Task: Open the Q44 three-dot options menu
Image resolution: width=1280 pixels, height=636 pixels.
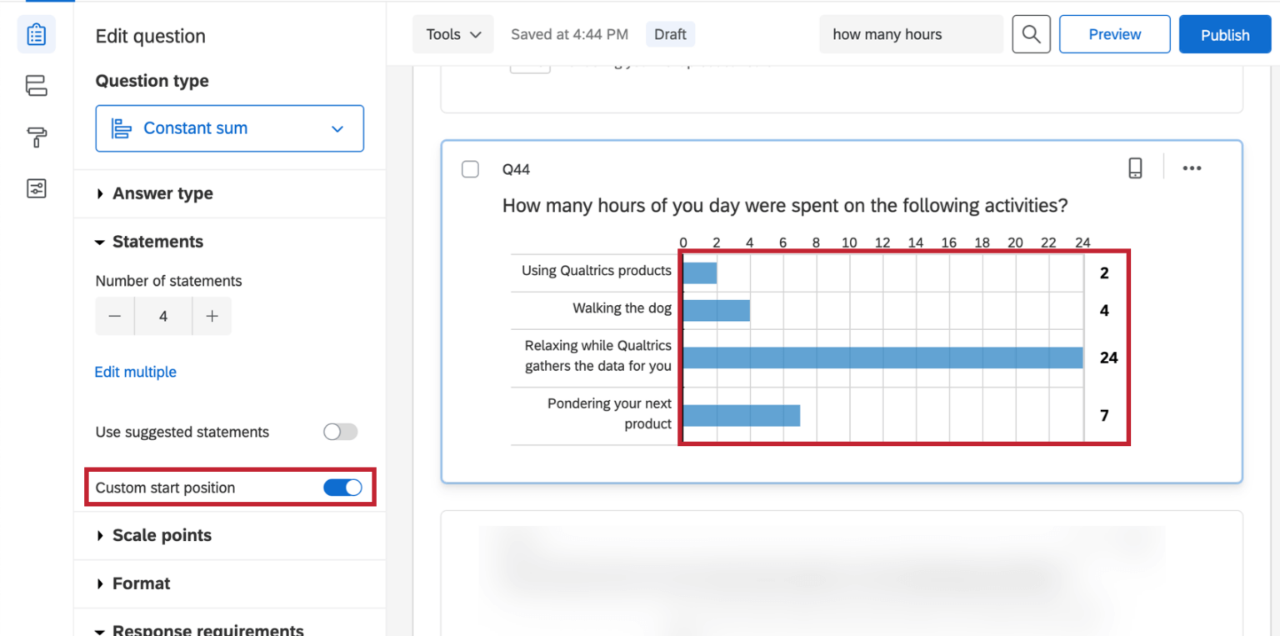Action: (1192, 168)
